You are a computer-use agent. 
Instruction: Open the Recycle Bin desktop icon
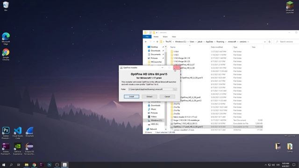pos(6,6)
